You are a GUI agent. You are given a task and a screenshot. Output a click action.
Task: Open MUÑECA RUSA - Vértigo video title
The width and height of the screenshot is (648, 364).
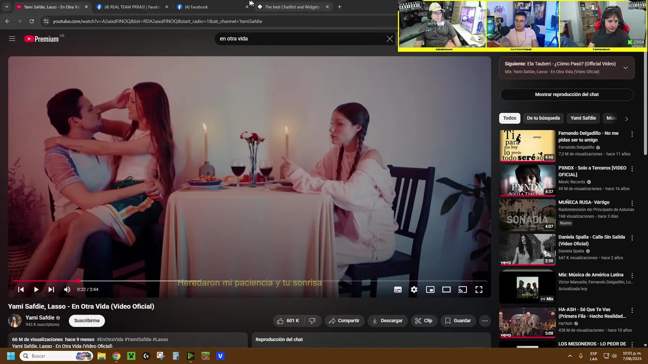click(x=584, y=202)
